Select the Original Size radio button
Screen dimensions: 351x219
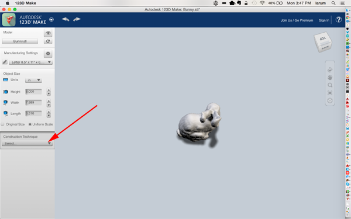(x=2, y=124)
